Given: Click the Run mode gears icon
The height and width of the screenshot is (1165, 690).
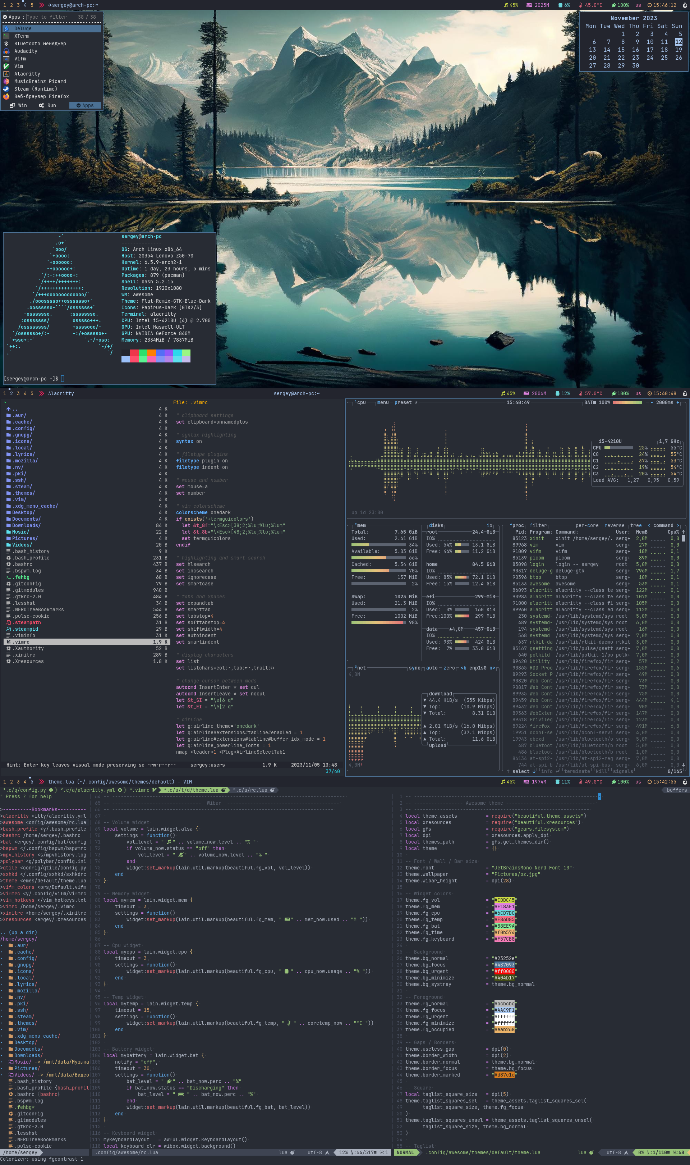Looking at the screenshot, I should pos(41,106).
